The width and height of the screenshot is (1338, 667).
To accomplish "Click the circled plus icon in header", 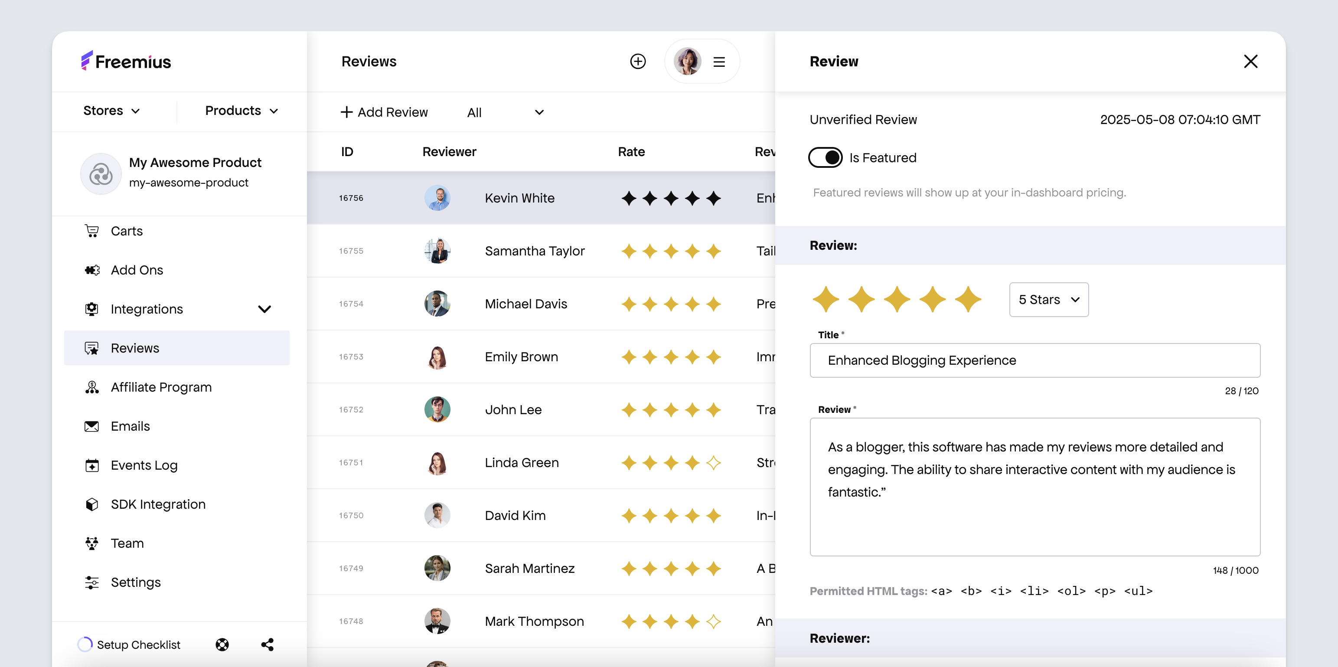I will (637, 61).
